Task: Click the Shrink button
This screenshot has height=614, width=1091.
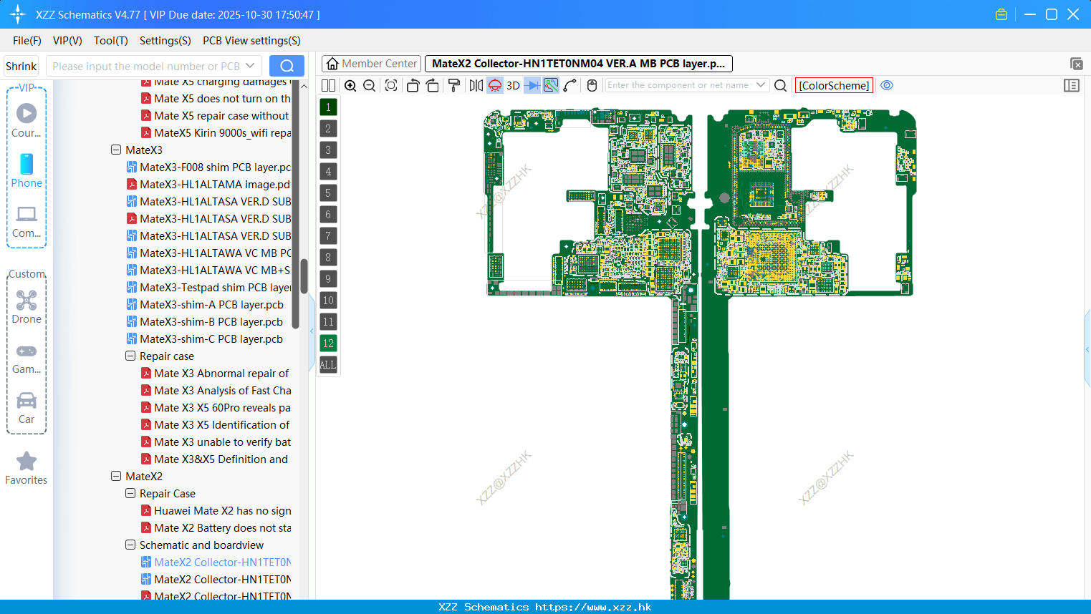Action: pos(21,66)
